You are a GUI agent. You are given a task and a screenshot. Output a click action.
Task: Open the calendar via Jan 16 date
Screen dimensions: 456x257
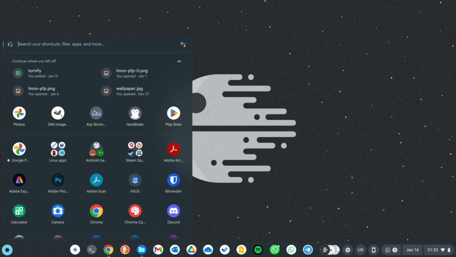click(x=412, y=250)
